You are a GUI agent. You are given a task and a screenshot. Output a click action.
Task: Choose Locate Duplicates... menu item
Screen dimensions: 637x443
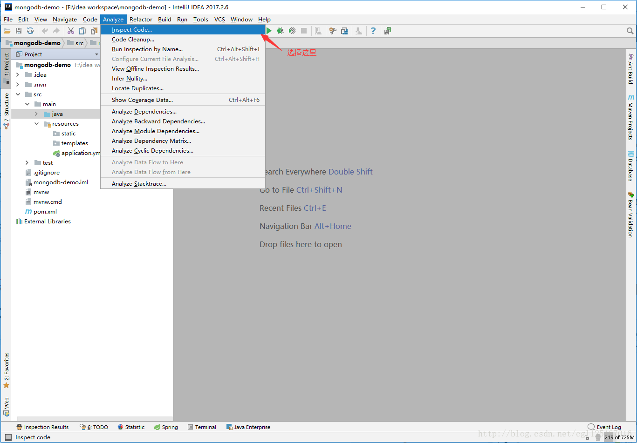coord(183,88)
